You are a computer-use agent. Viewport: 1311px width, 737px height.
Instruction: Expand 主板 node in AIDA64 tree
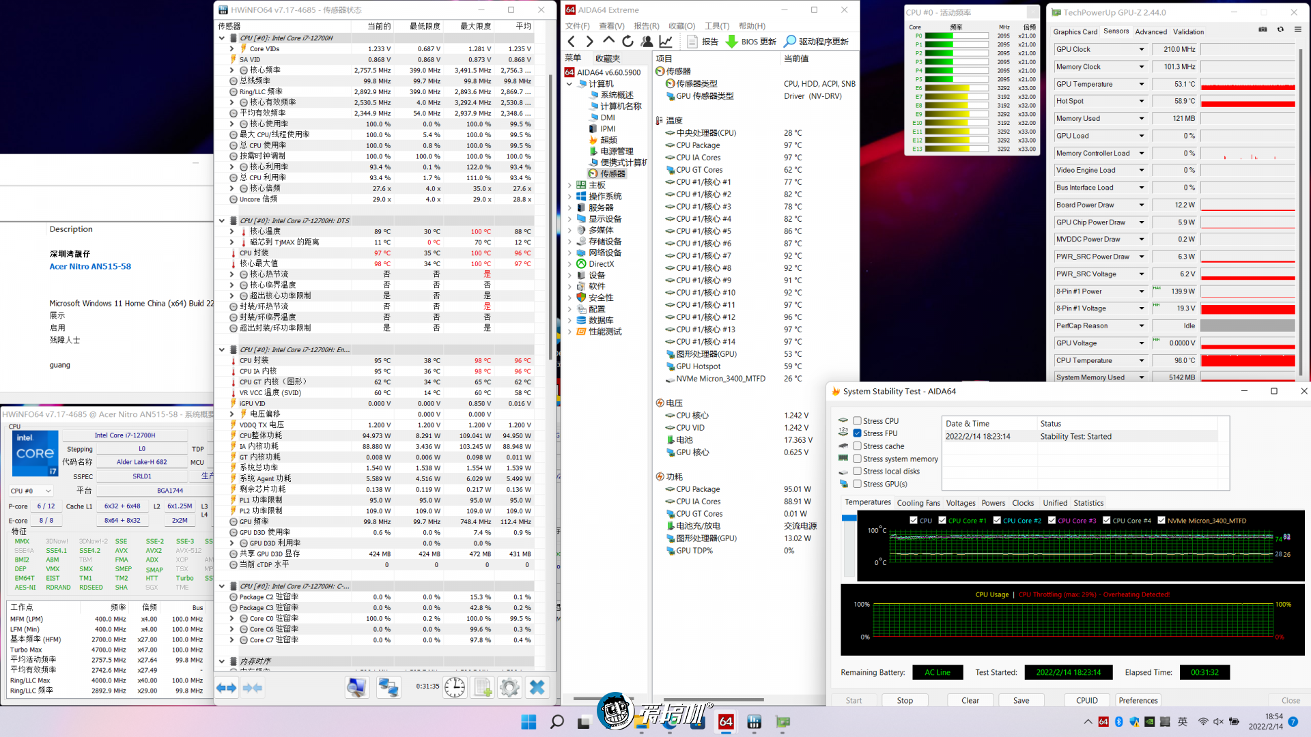569,185
